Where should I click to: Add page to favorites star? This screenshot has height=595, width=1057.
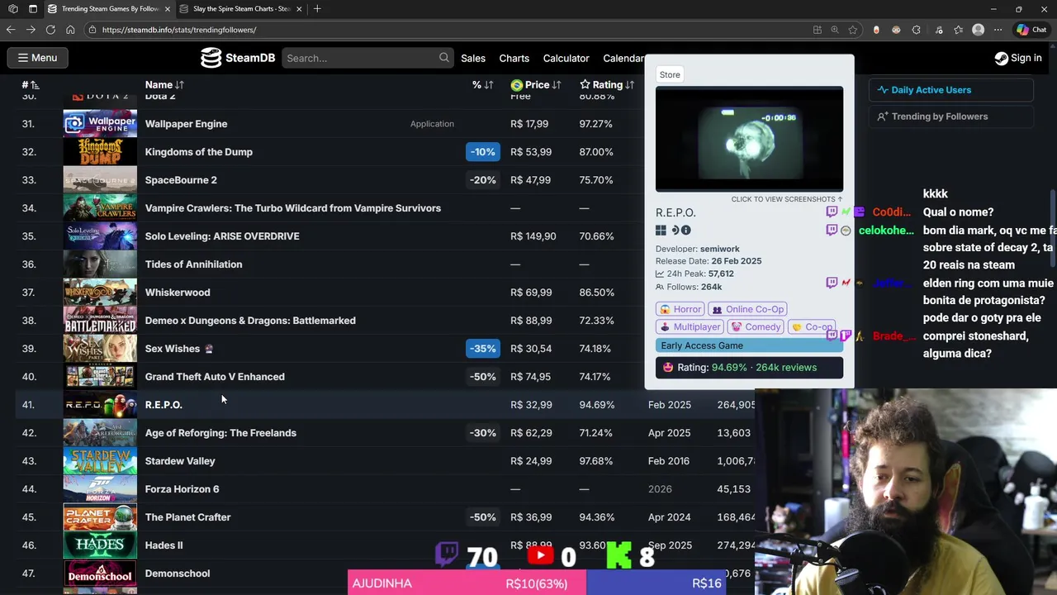[853, 30]
